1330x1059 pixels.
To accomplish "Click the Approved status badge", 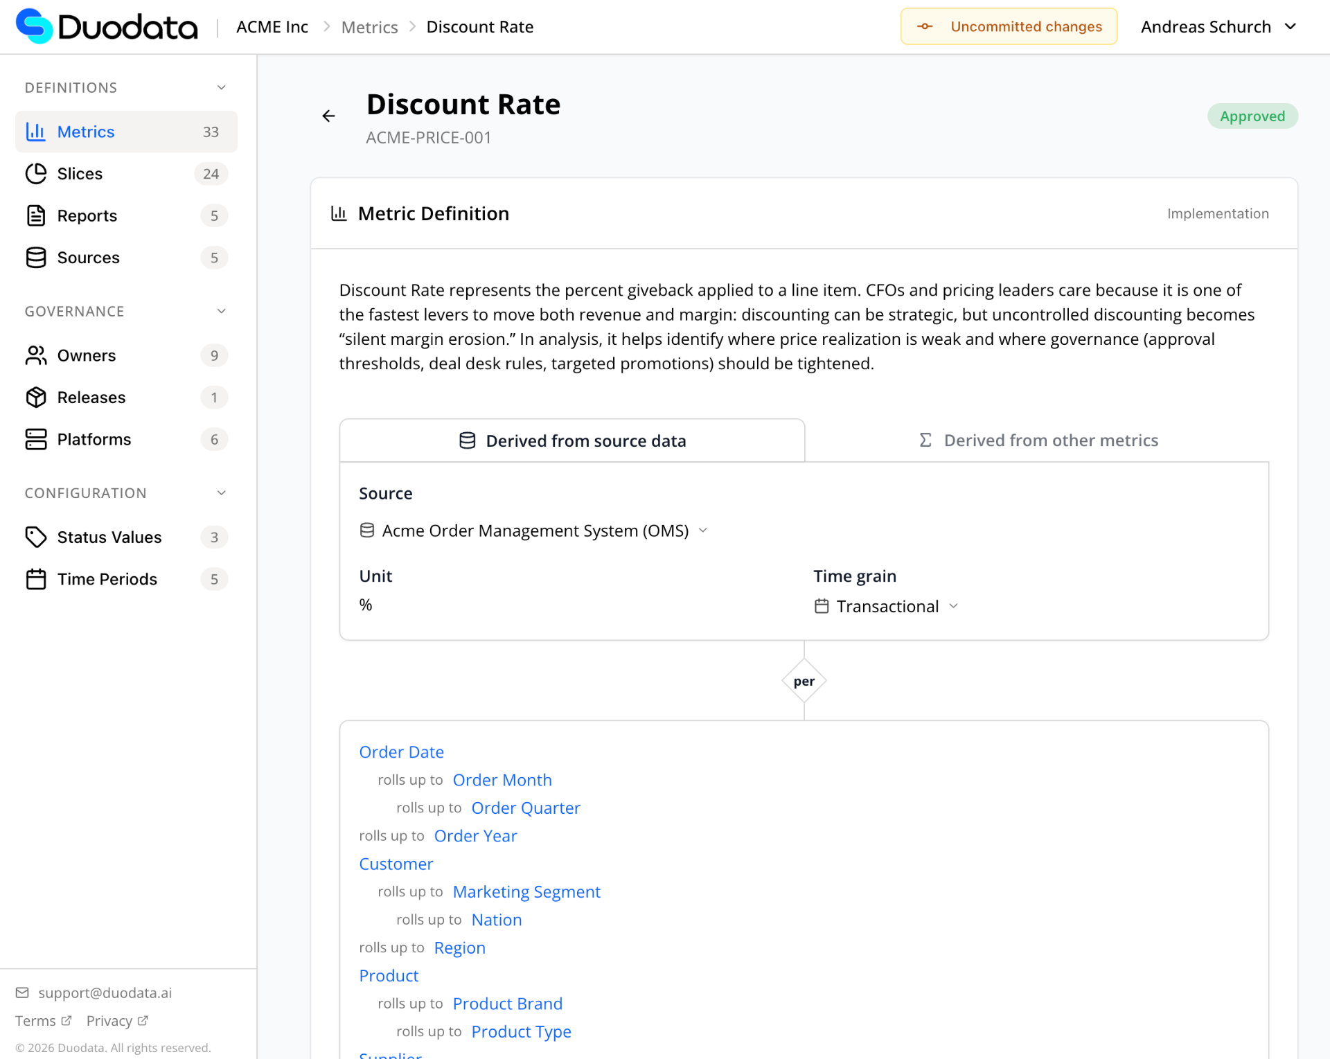I will tap(1252, 116).
